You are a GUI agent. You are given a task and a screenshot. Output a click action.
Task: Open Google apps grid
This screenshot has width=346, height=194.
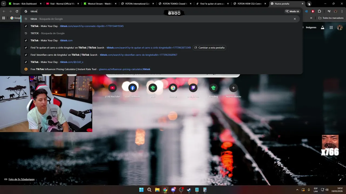(x=331, y=27)
